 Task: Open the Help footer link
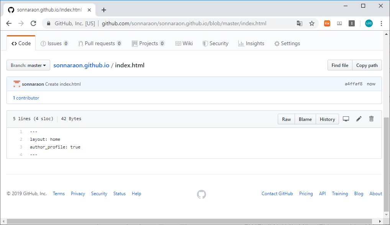(136, 194)
